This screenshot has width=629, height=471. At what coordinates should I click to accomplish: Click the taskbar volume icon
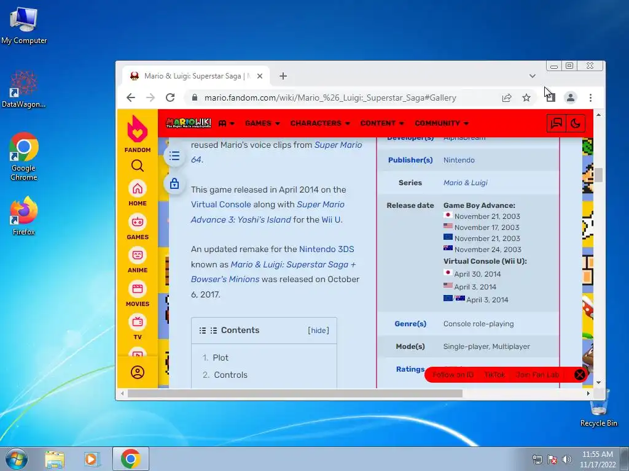567,459
